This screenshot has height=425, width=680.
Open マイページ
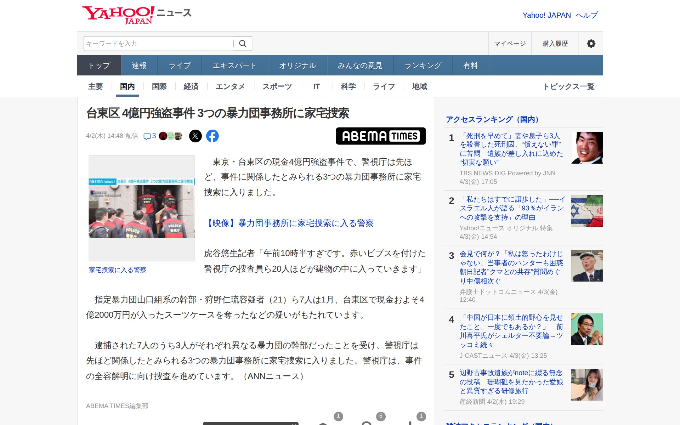[510, 43]
